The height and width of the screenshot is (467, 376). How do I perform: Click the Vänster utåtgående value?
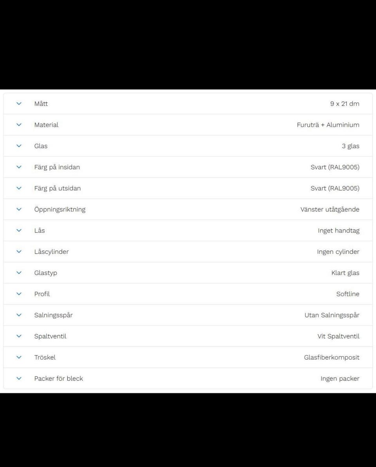330,210
